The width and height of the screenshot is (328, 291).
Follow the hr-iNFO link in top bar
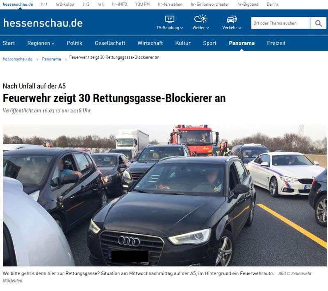[119, 4]
